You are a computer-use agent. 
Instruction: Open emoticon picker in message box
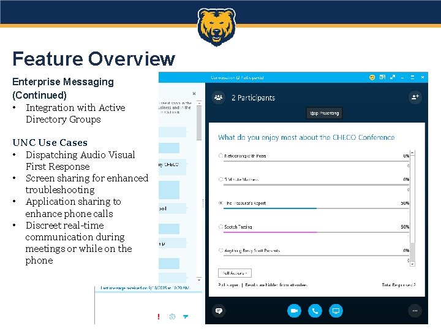coord(172,317)
